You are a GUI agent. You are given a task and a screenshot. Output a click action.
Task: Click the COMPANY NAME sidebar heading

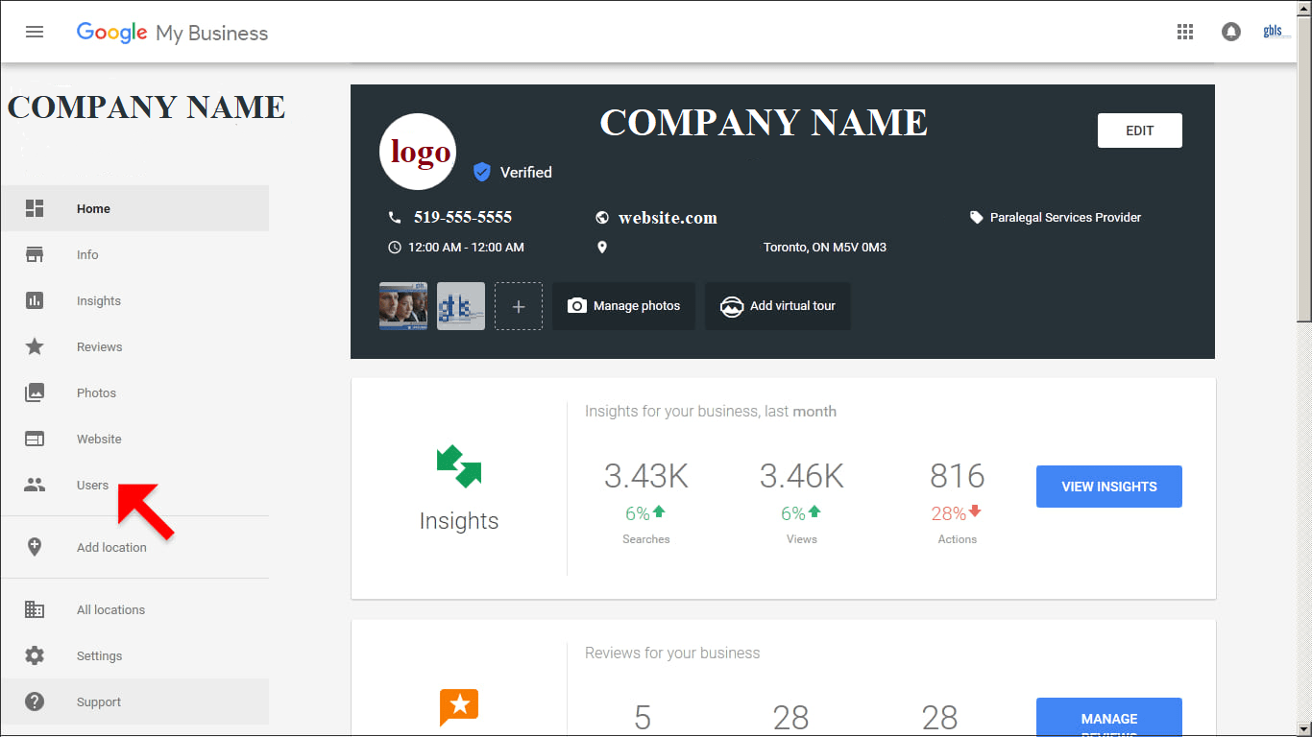pyautogui.click(x=146, y=107)
